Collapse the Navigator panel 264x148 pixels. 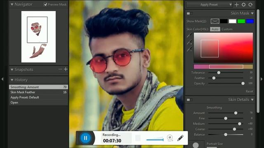pos(12,5)
